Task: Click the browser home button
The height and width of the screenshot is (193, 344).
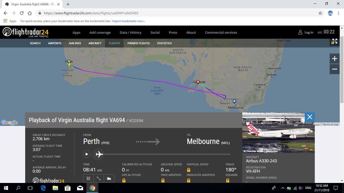Action: coord(30,13)
